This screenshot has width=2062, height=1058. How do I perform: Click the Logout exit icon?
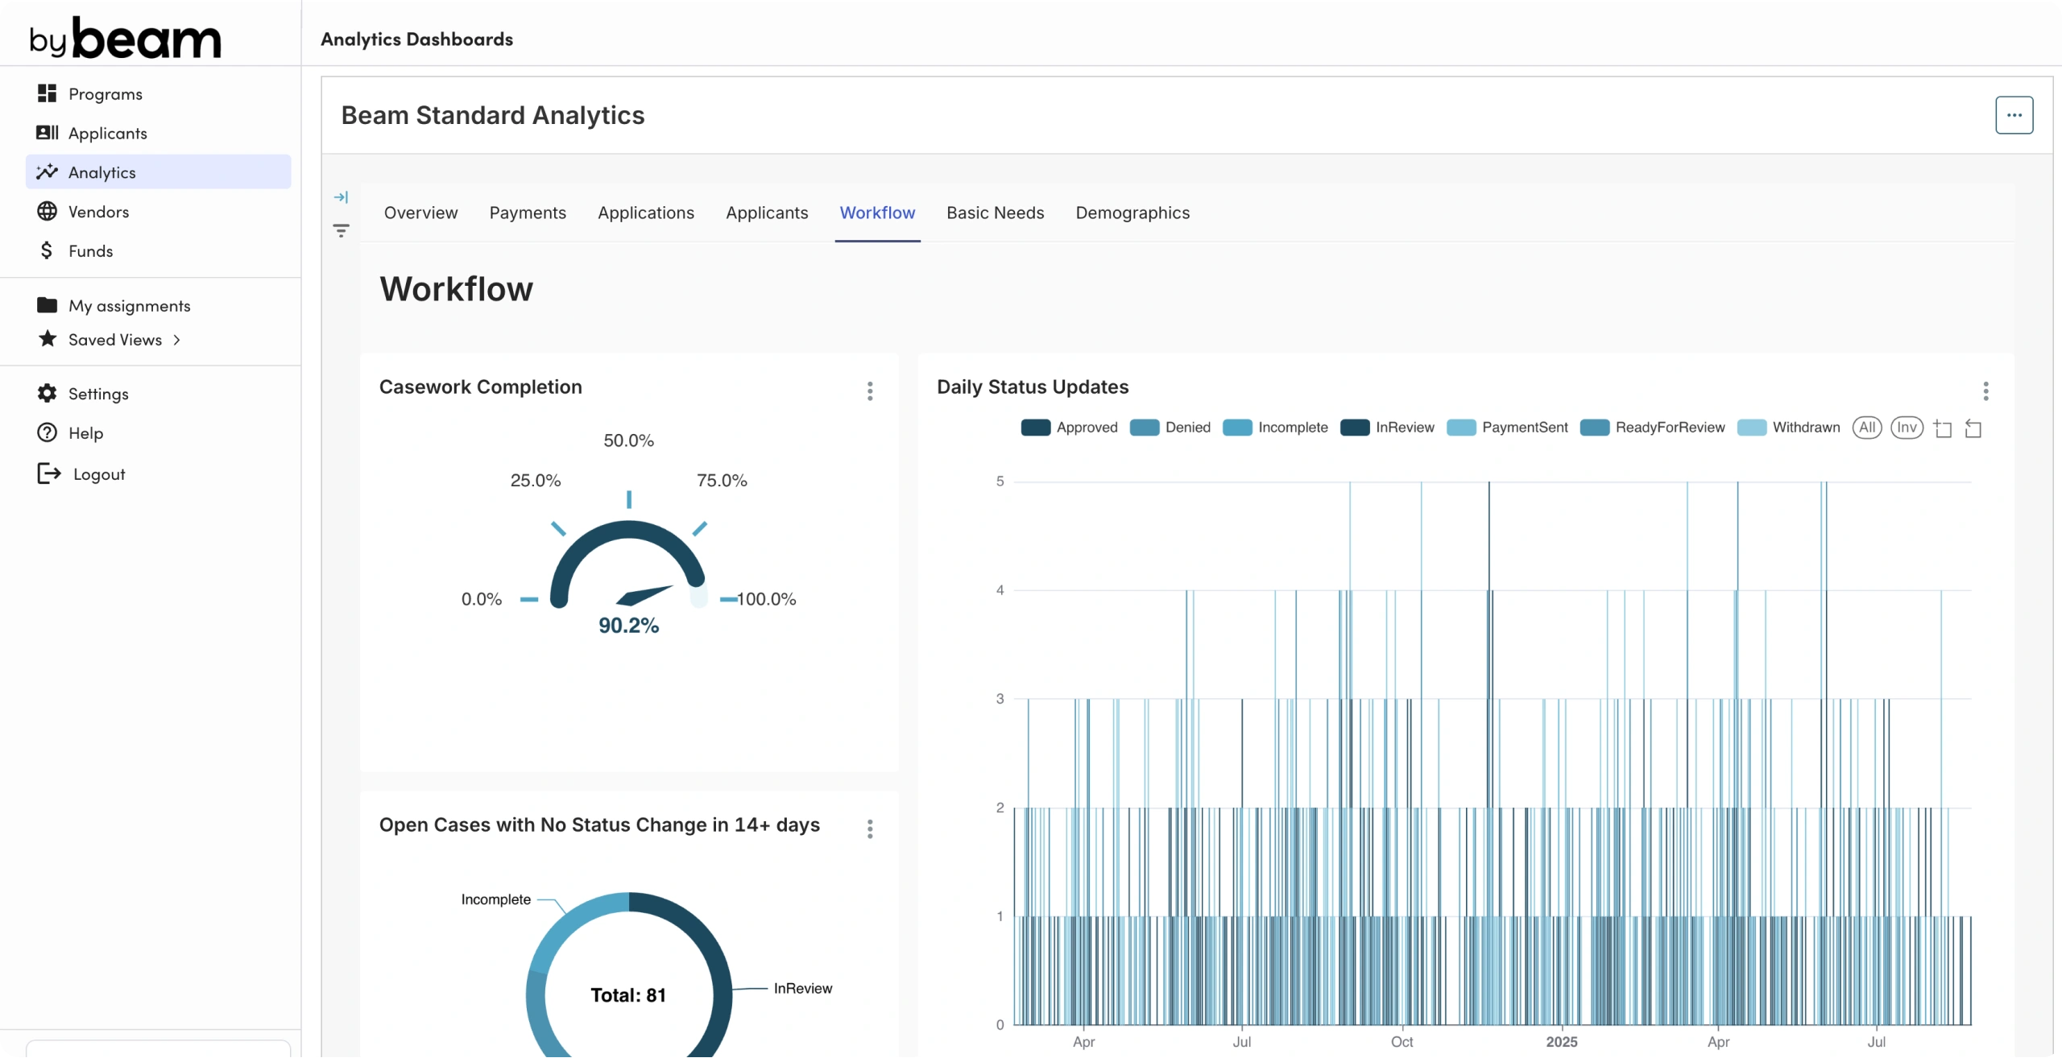[49, 473]
